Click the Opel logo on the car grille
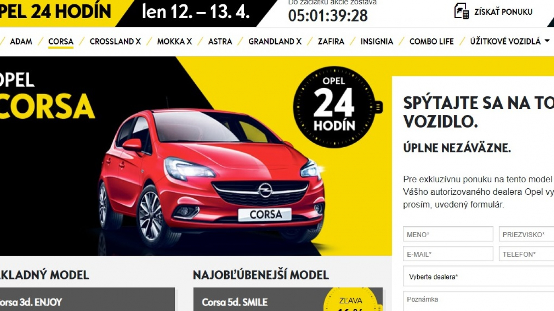 click(x=265, y=190)
